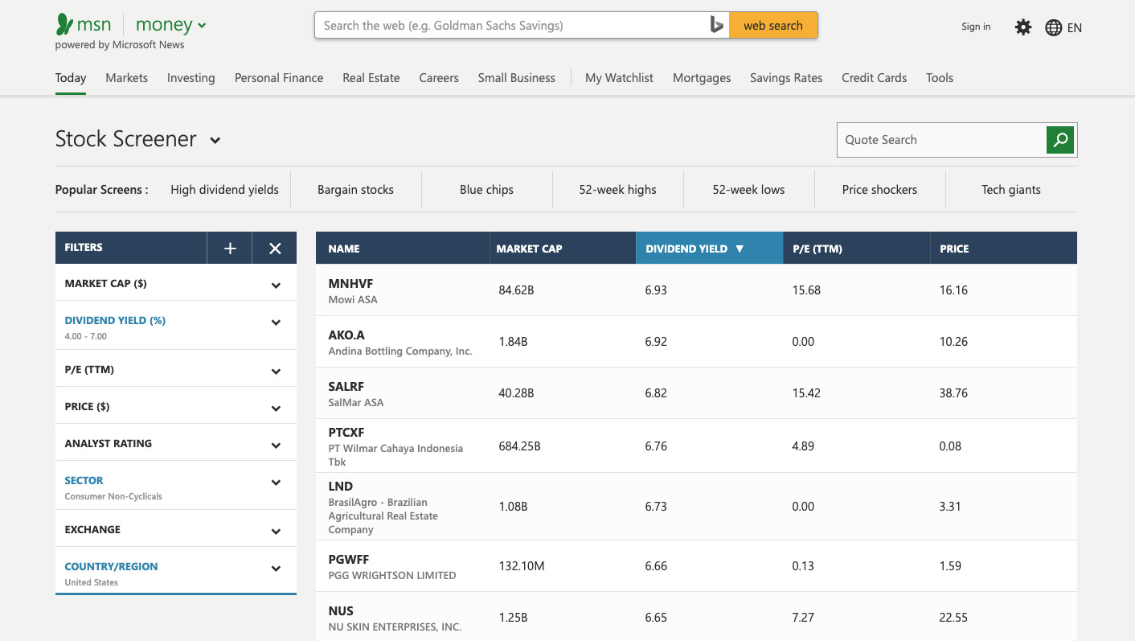Open the Stock Screener title dropdown
This screenshot has width=1135, height=641.
tap(215, 140)
